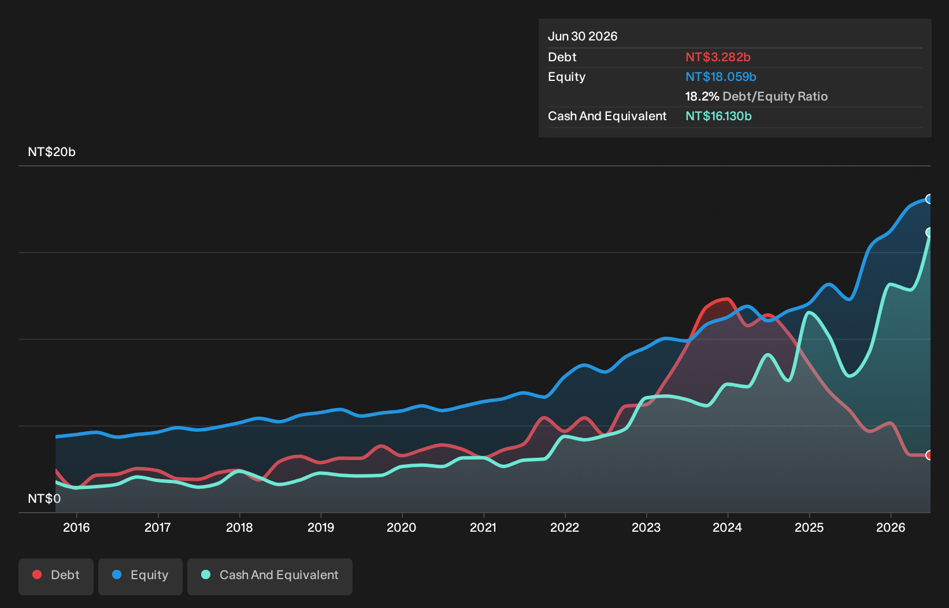Click the blue Equity legend dot
The width and height of the screenshot is (949, 608).
(x=117, y=574)
